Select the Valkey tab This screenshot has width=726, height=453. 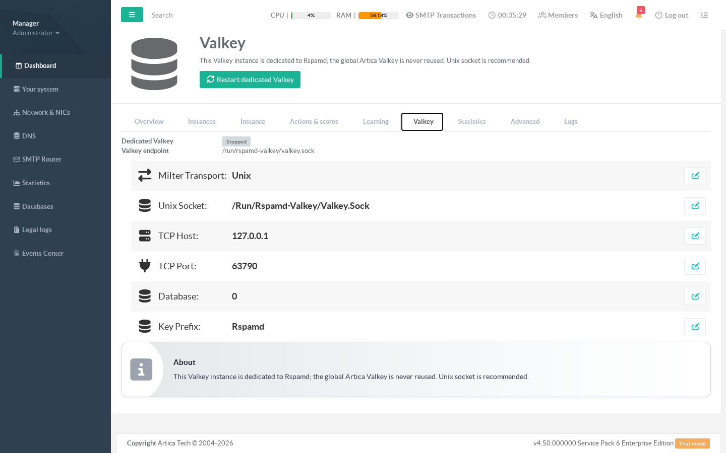click(422, 121)
